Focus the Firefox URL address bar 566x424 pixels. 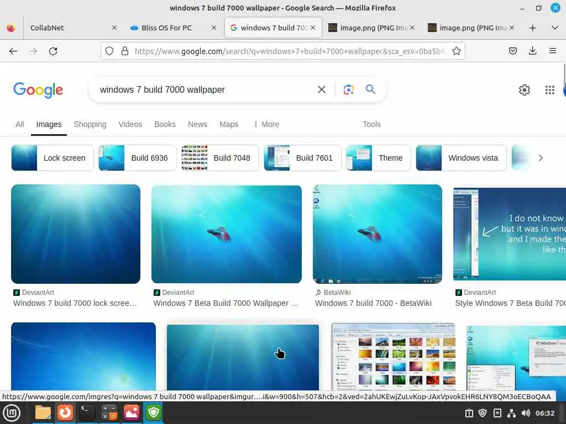click(x=290, y=51)
